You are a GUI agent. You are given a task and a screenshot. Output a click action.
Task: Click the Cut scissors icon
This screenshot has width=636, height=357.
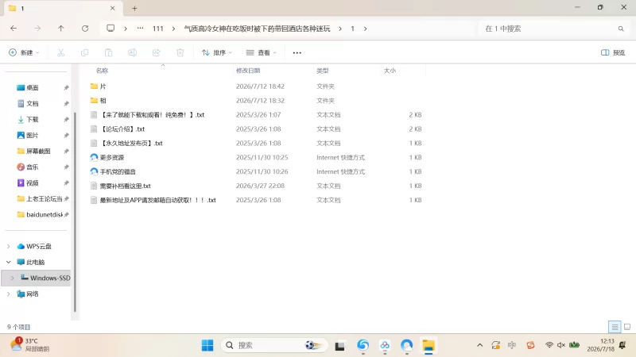[61, 52]
